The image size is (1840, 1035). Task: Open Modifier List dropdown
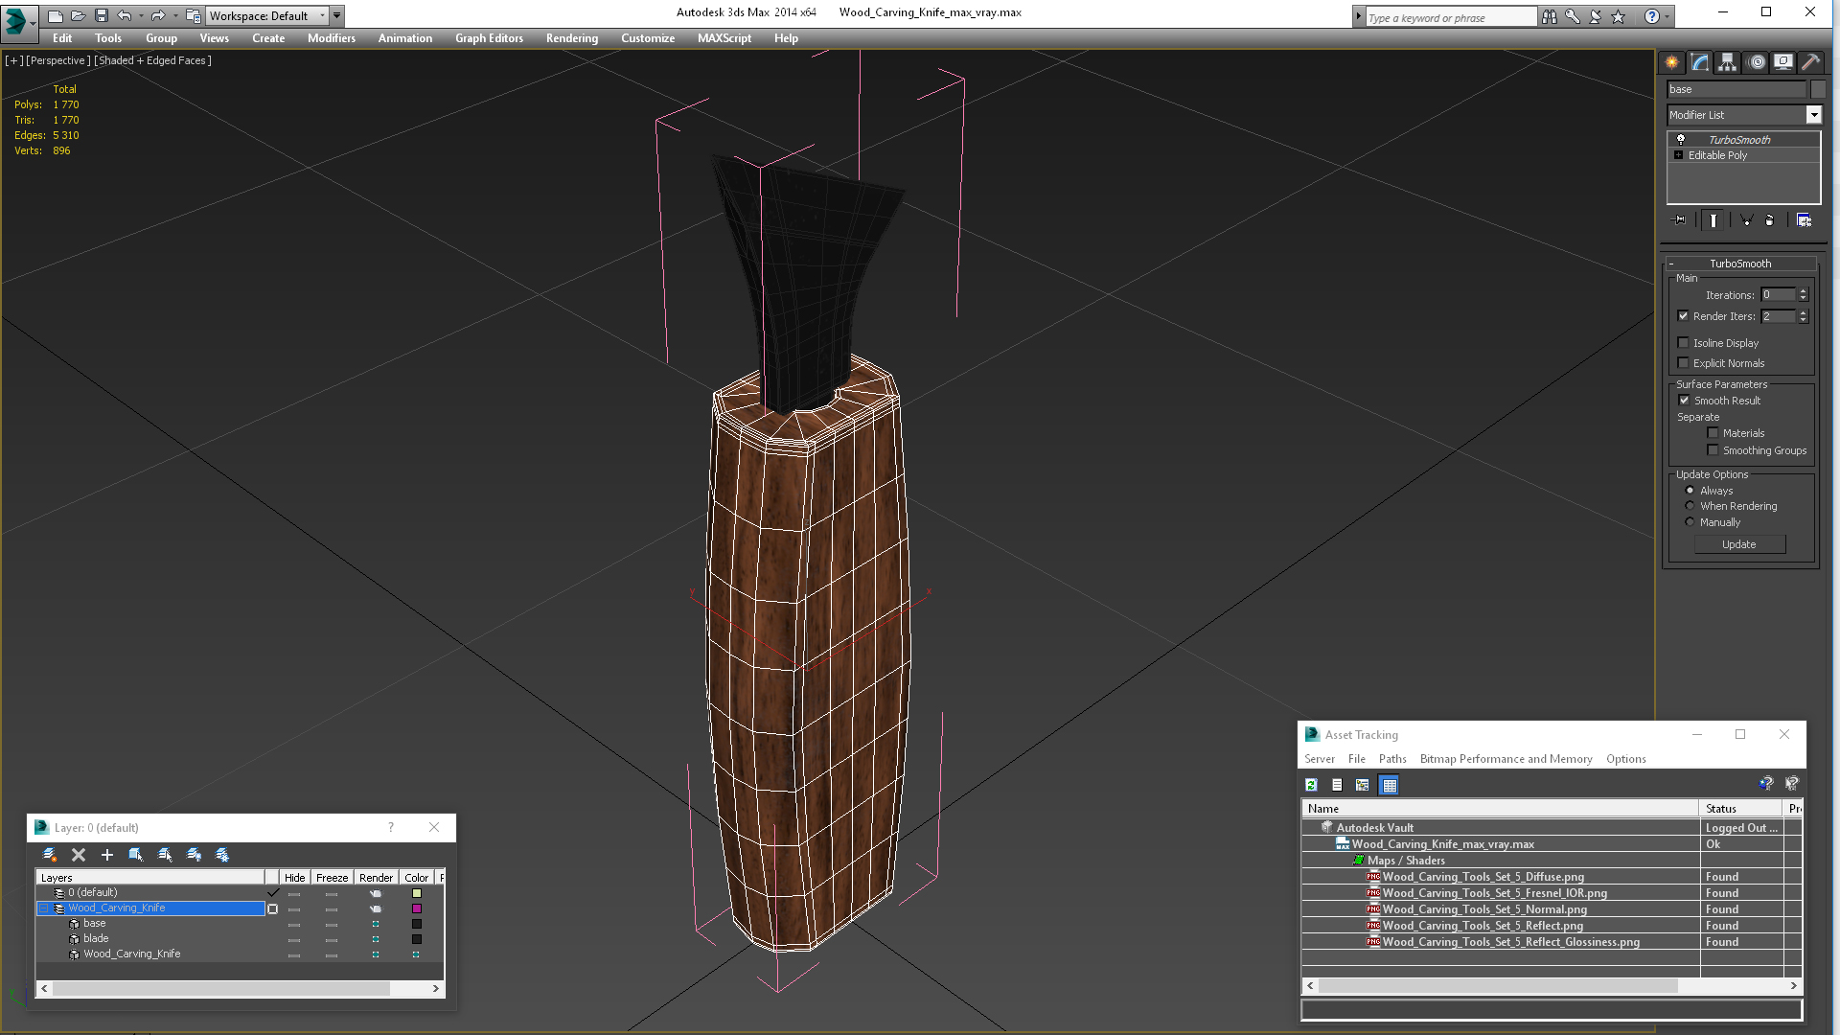[1813, 115]
